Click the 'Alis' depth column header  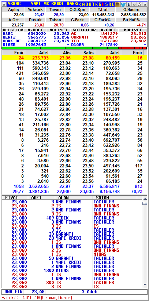tap(61, 53)
